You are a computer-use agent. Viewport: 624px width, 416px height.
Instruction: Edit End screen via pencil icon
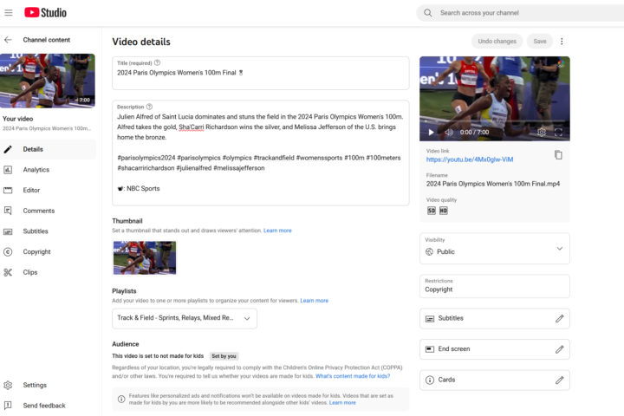(559, 349)
